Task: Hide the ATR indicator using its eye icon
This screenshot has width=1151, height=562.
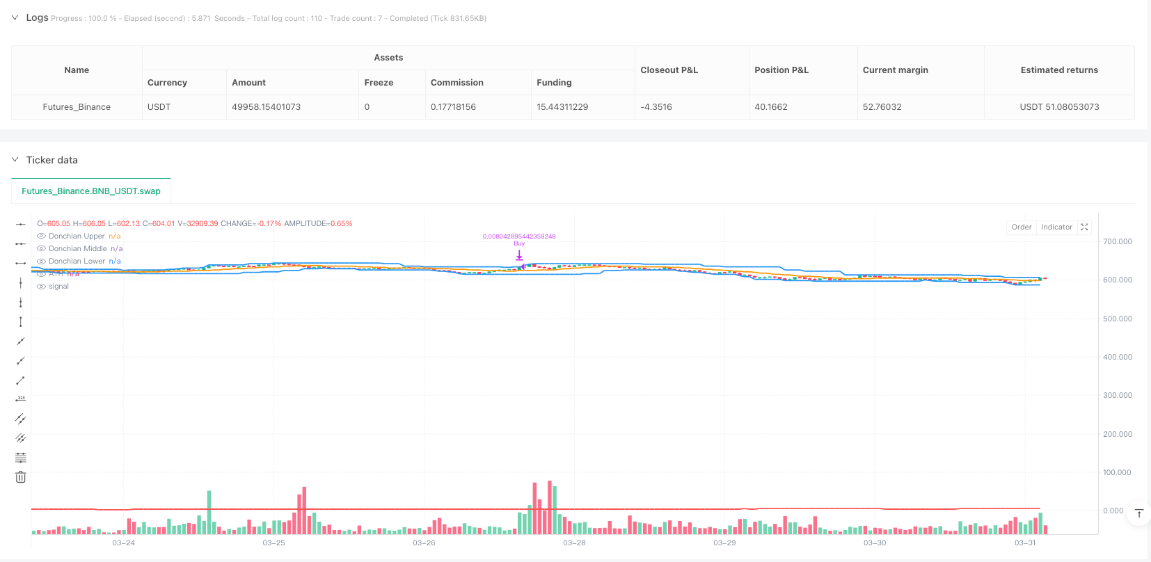Action: point(41,274)
